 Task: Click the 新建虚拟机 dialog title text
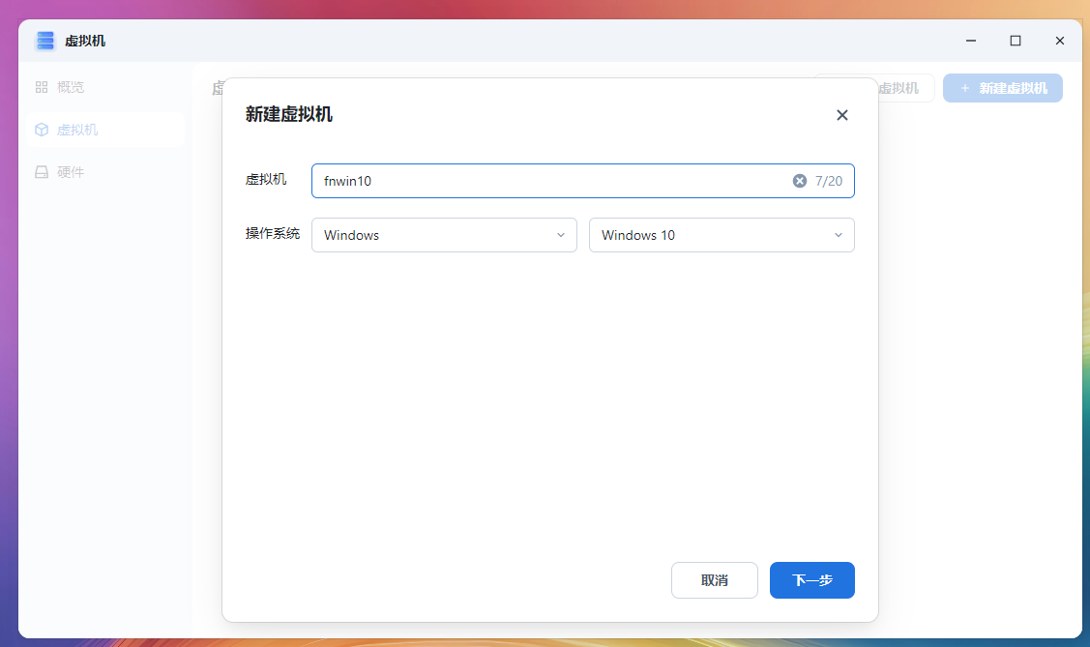pyautogui.click(x=288, y=115)
